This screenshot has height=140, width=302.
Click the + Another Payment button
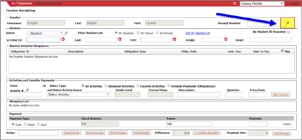click(x=207, y=133)
